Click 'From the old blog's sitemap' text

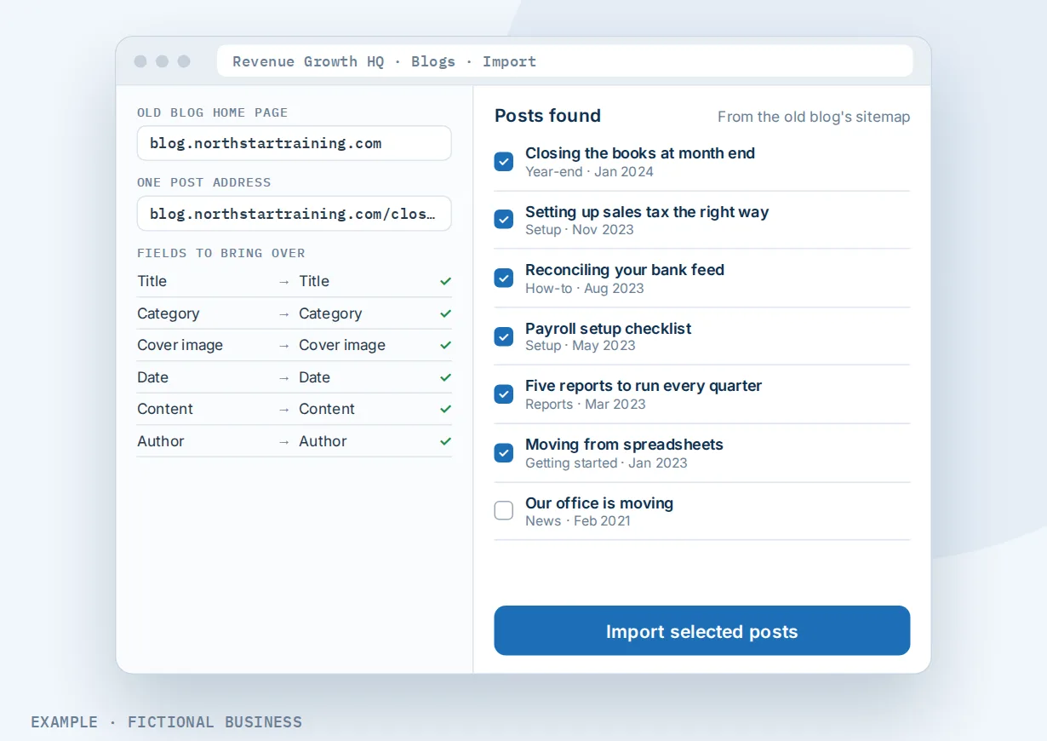pos(814,117)
